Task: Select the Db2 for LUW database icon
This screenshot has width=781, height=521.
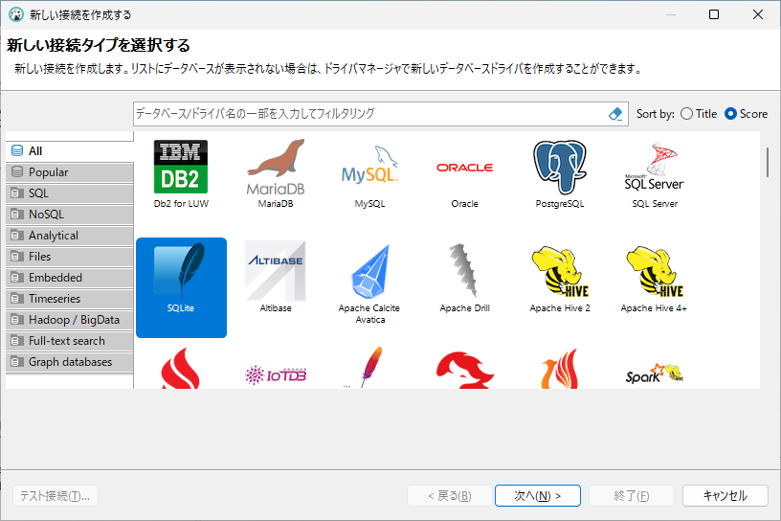Action: 181,167
